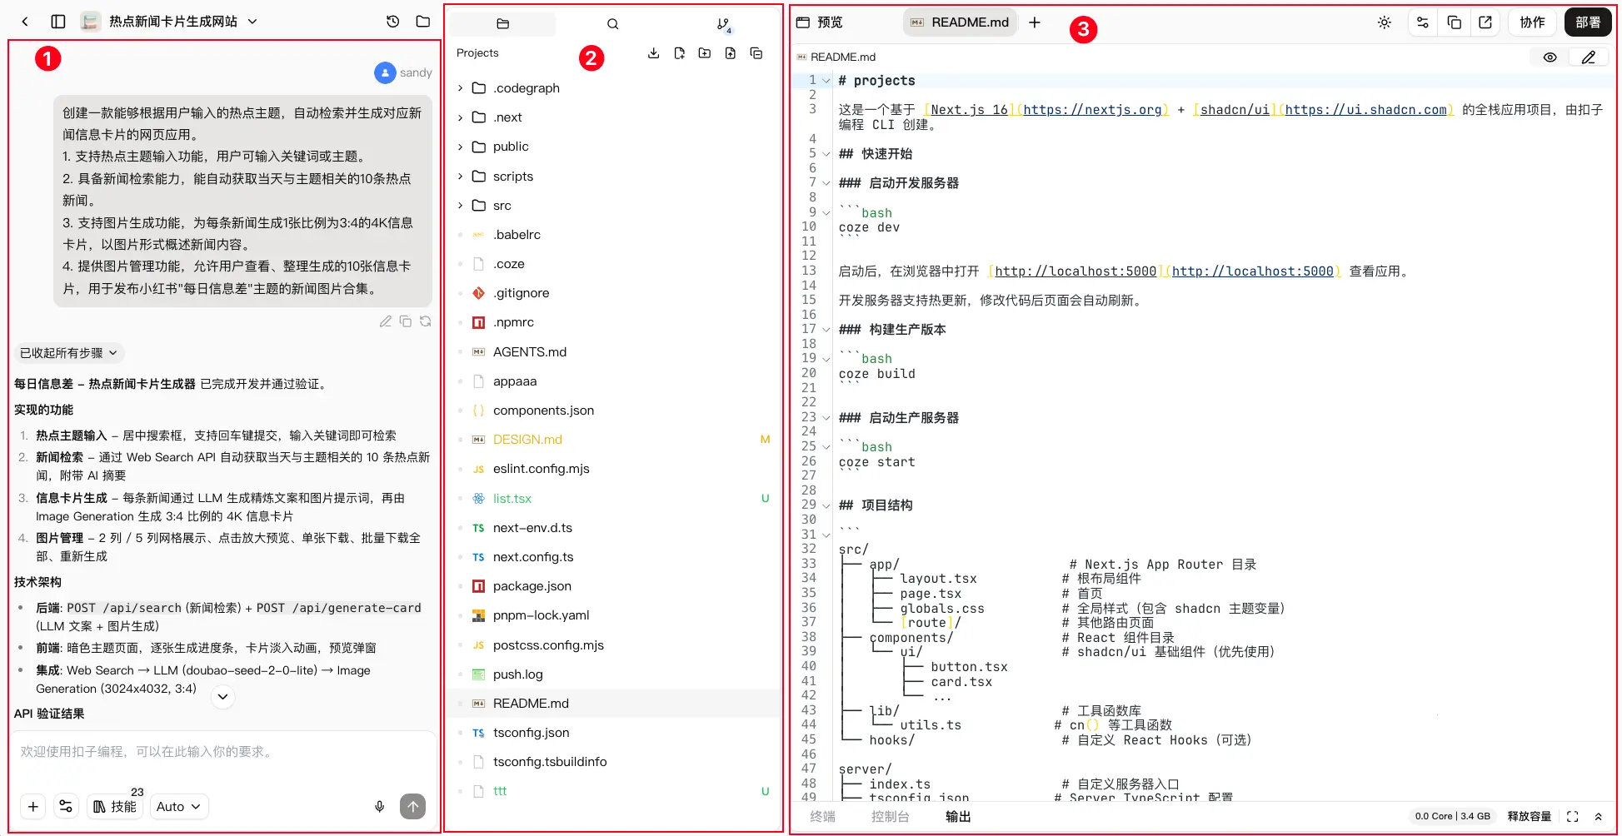Switch README to preview mode with eye icon

point(1550,57)
